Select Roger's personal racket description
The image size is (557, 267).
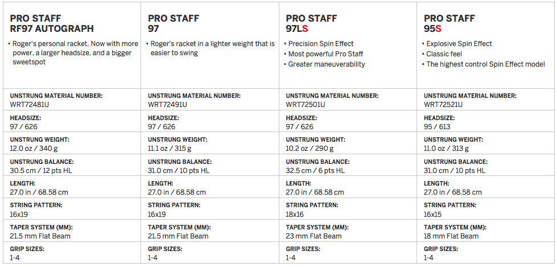[73, 53]
